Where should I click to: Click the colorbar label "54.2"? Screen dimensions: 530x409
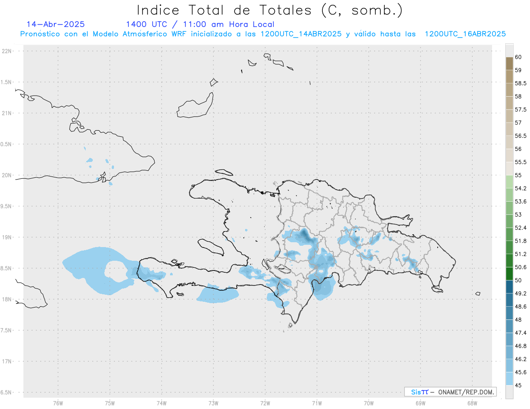(x=520, y=188)
